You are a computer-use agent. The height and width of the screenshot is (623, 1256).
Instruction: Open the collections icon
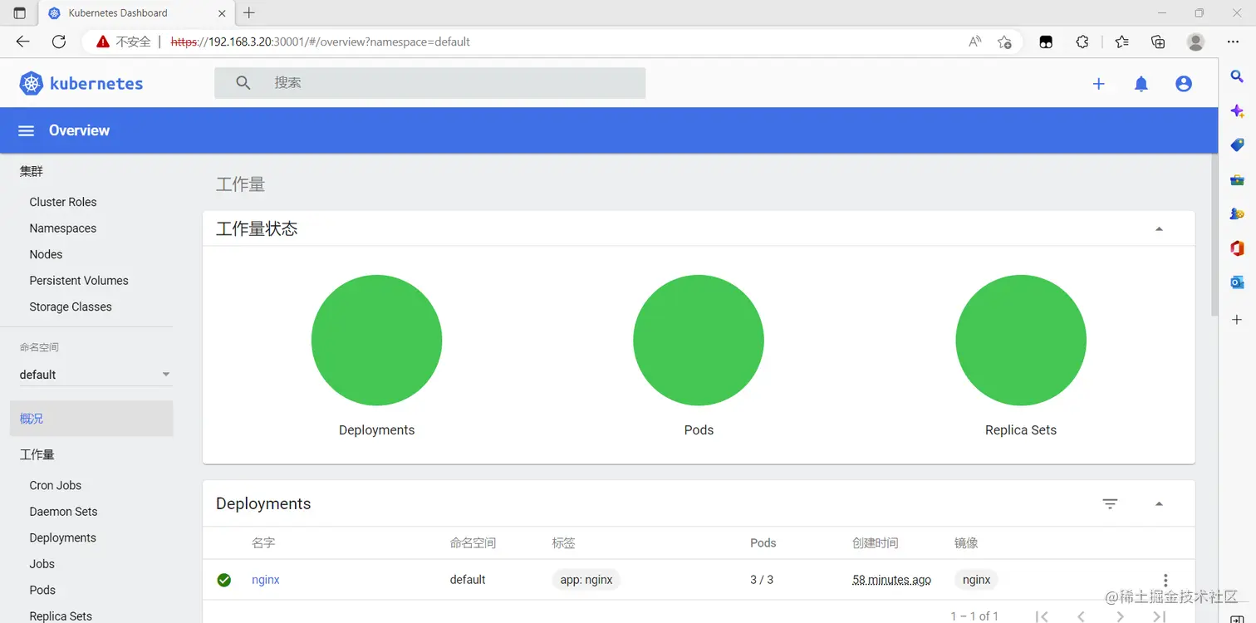1158,42
